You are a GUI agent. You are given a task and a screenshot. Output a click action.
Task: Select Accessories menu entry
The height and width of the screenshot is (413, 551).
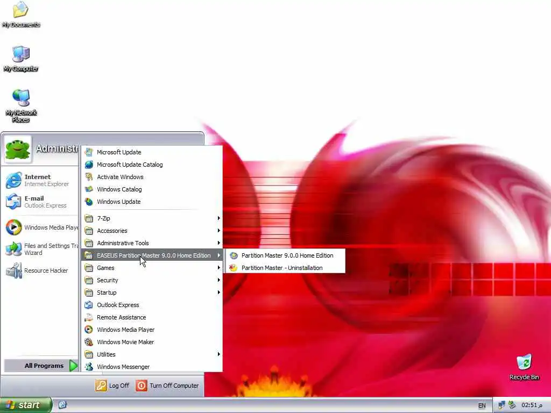coord(152,231)
